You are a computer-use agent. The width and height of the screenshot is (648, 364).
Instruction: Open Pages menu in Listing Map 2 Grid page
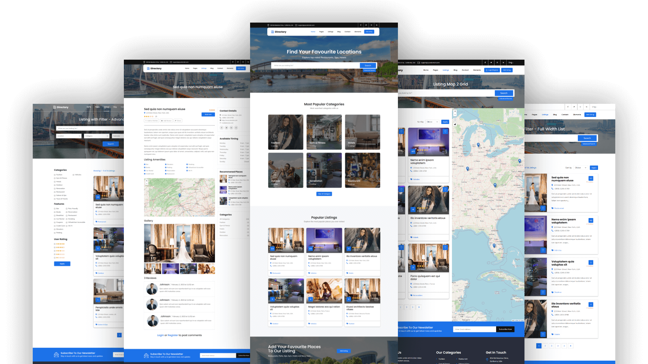(x=435, y=70)
